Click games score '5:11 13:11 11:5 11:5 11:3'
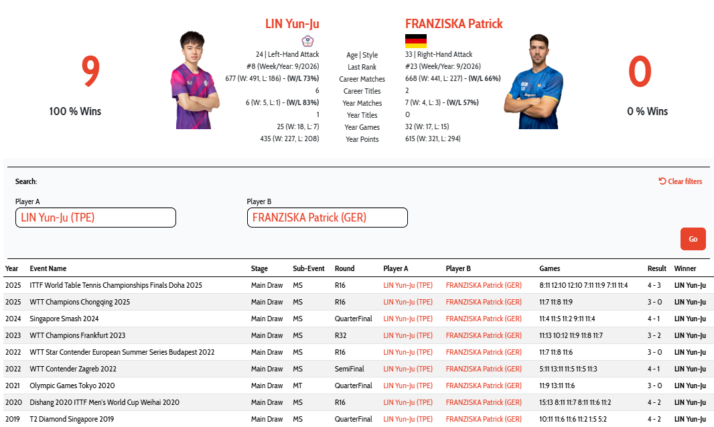 pyautogui.click(x=568, y=369)
